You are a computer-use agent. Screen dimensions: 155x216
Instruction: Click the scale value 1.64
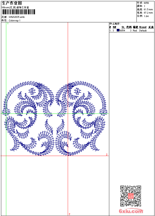pyautogui.click(x=146, y=16)
